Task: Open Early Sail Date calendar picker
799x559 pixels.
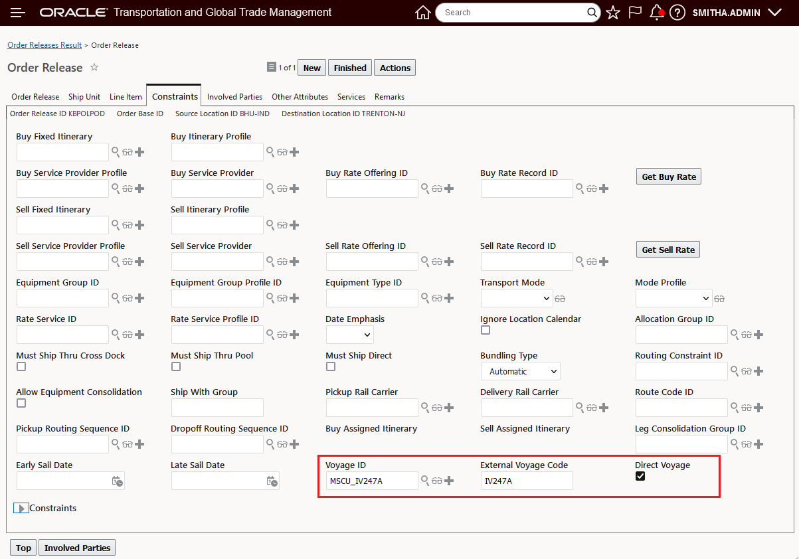Action: [117, 481]
